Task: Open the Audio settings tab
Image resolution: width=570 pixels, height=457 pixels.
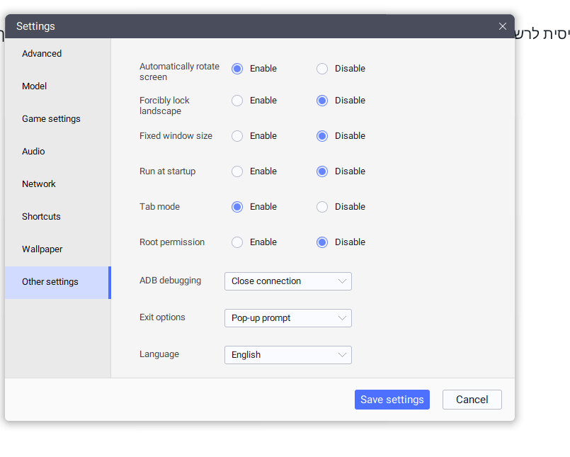Action: pyautogui.click(x=33, y=152)
